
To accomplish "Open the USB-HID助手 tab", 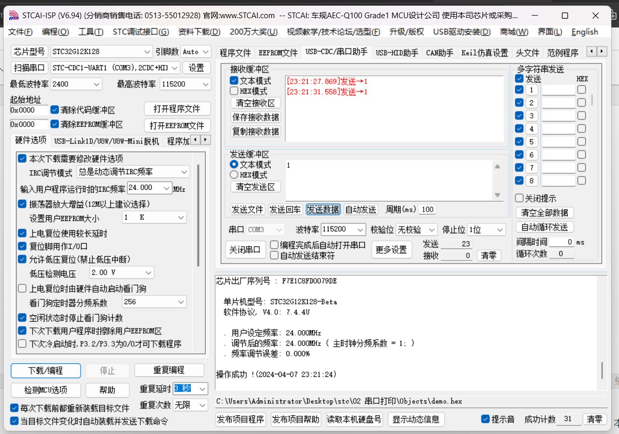I will tap(397, 52).
